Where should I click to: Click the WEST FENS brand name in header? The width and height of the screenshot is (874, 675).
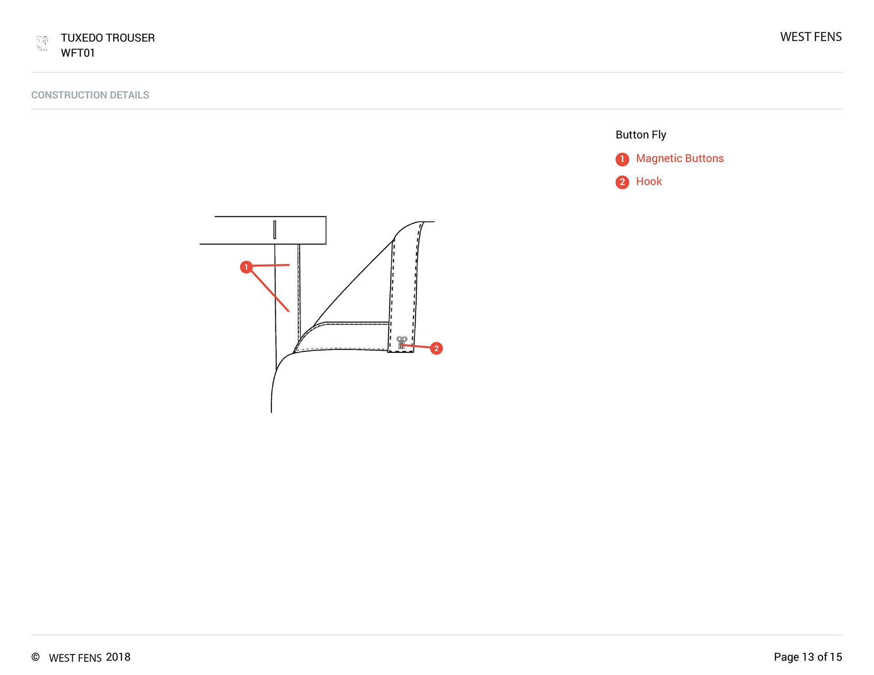[x=811, y=37]
